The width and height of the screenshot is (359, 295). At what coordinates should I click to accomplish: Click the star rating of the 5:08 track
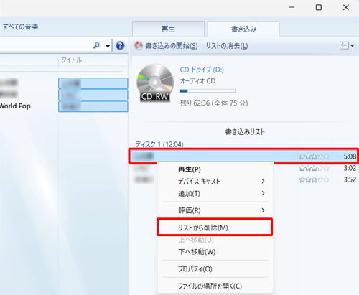click(x=314, y=156)
